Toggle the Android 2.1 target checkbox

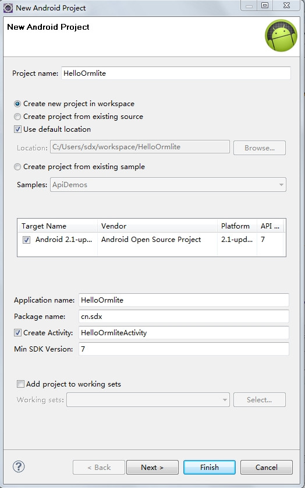tap(26, 240)
